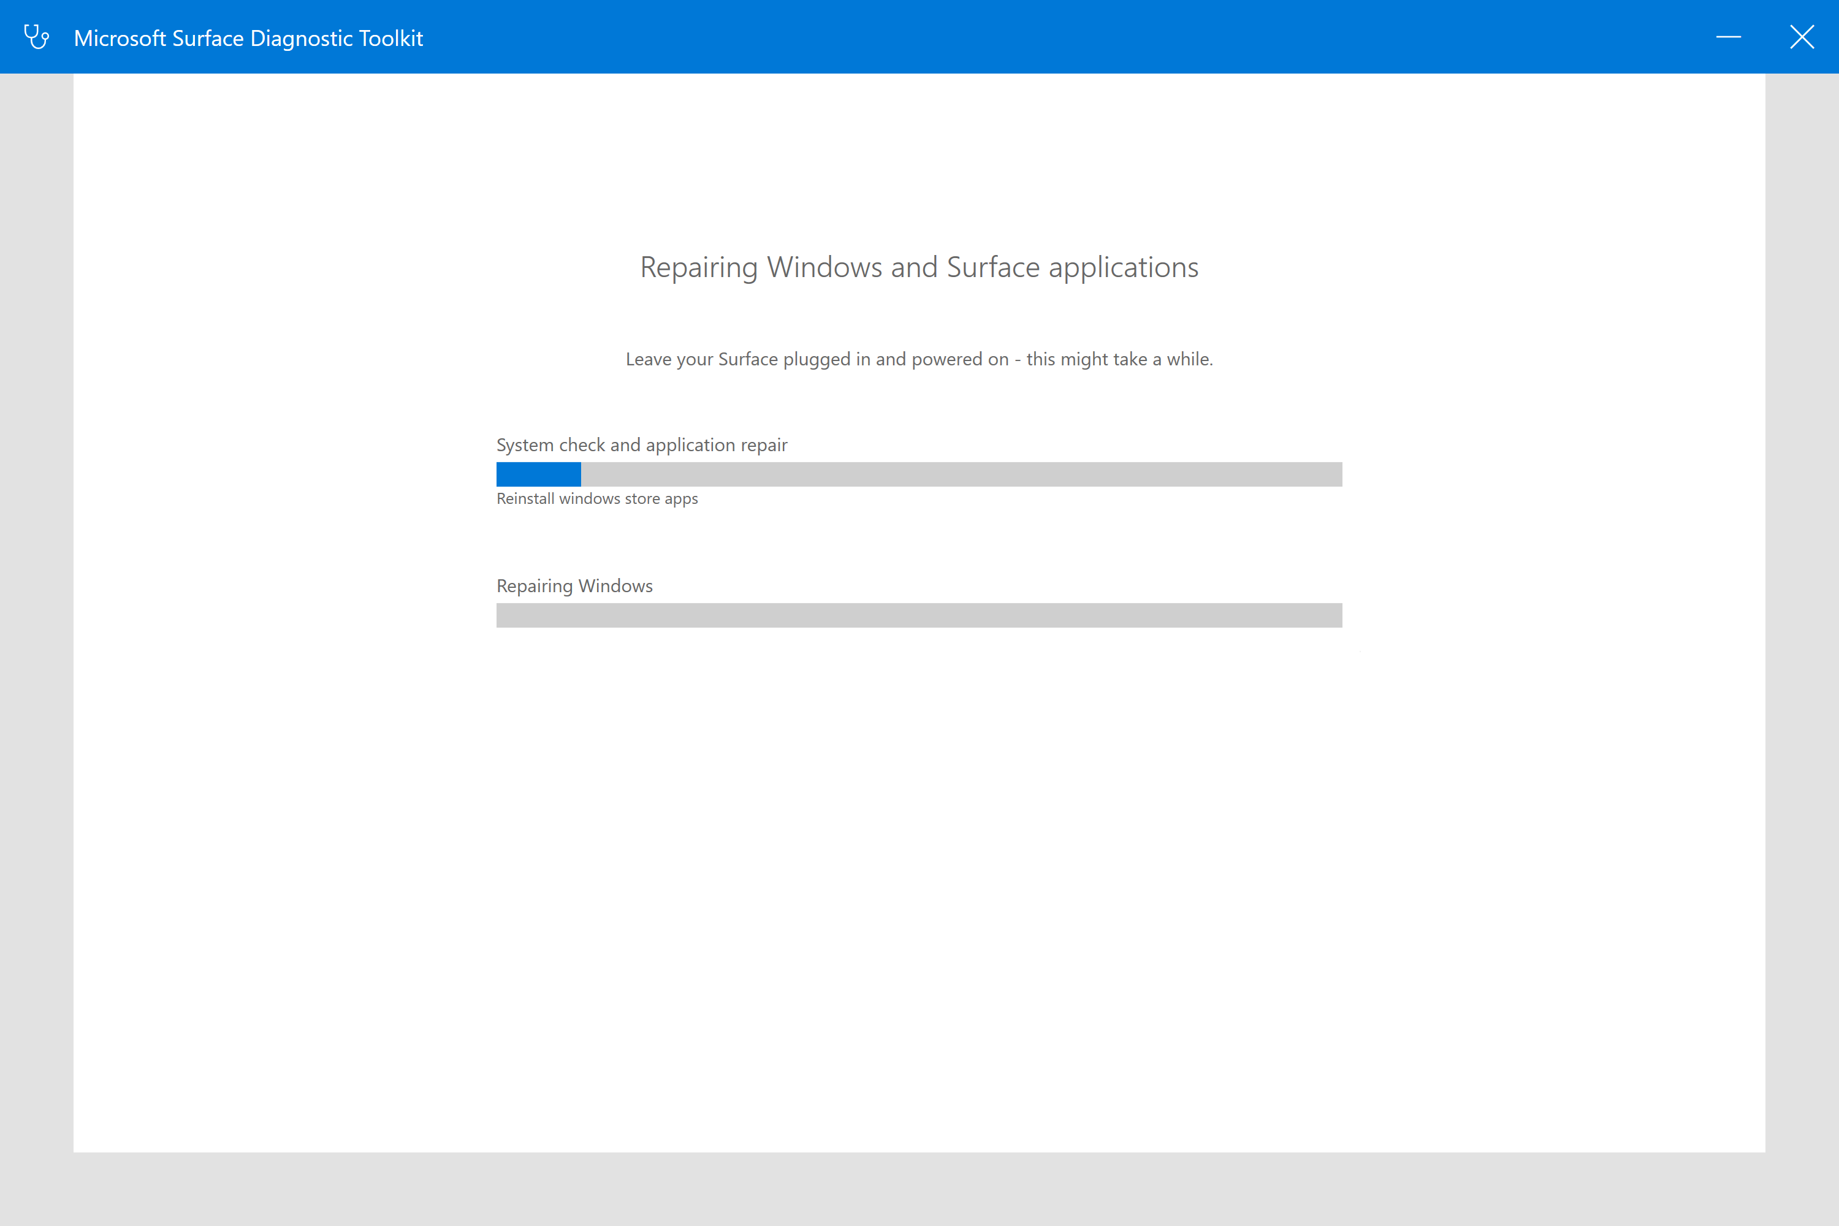Image resolution: width=1839 pixels, height=1226 pixels.
Task: Click the title 'Microsoft Surface Diagnostic Toolkit'
Action: 249,37
